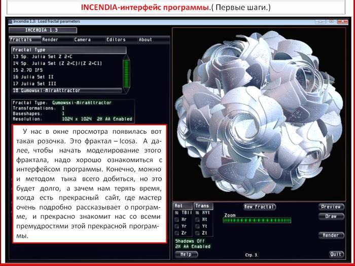Screen dimensions: 355x266
Task: Select the Rot mode tab
Action: tap(183, 206)
